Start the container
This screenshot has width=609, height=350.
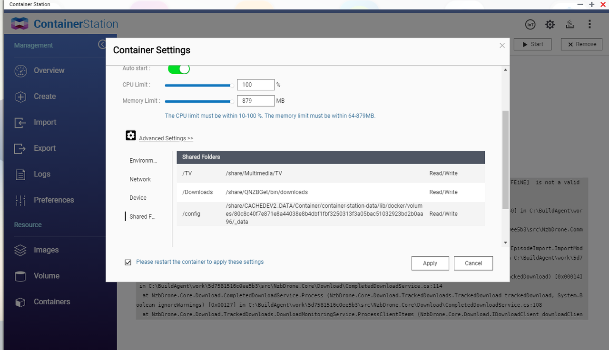point(532,44)
